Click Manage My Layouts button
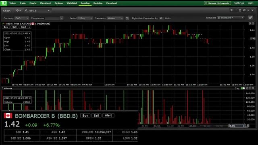258x145 pixels. pos(217,3)
